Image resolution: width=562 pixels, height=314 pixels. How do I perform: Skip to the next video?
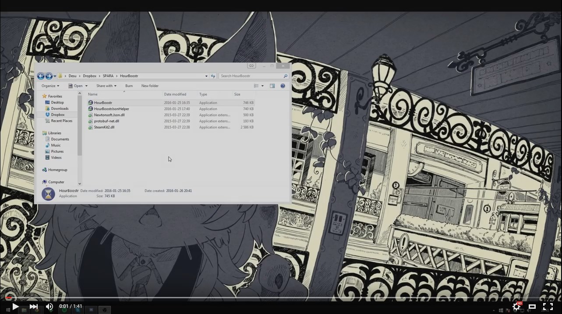[34, 307]
